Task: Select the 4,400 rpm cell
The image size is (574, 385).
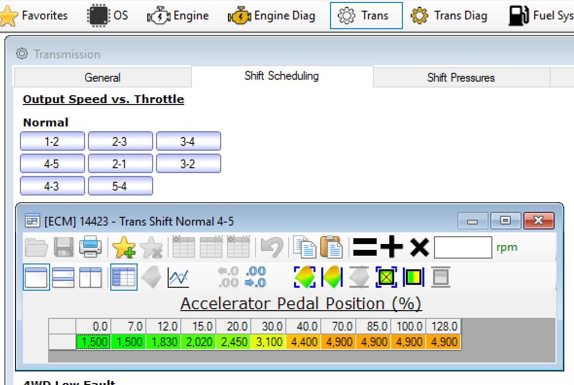Action: pyautogui.click(x=303, y=342)
